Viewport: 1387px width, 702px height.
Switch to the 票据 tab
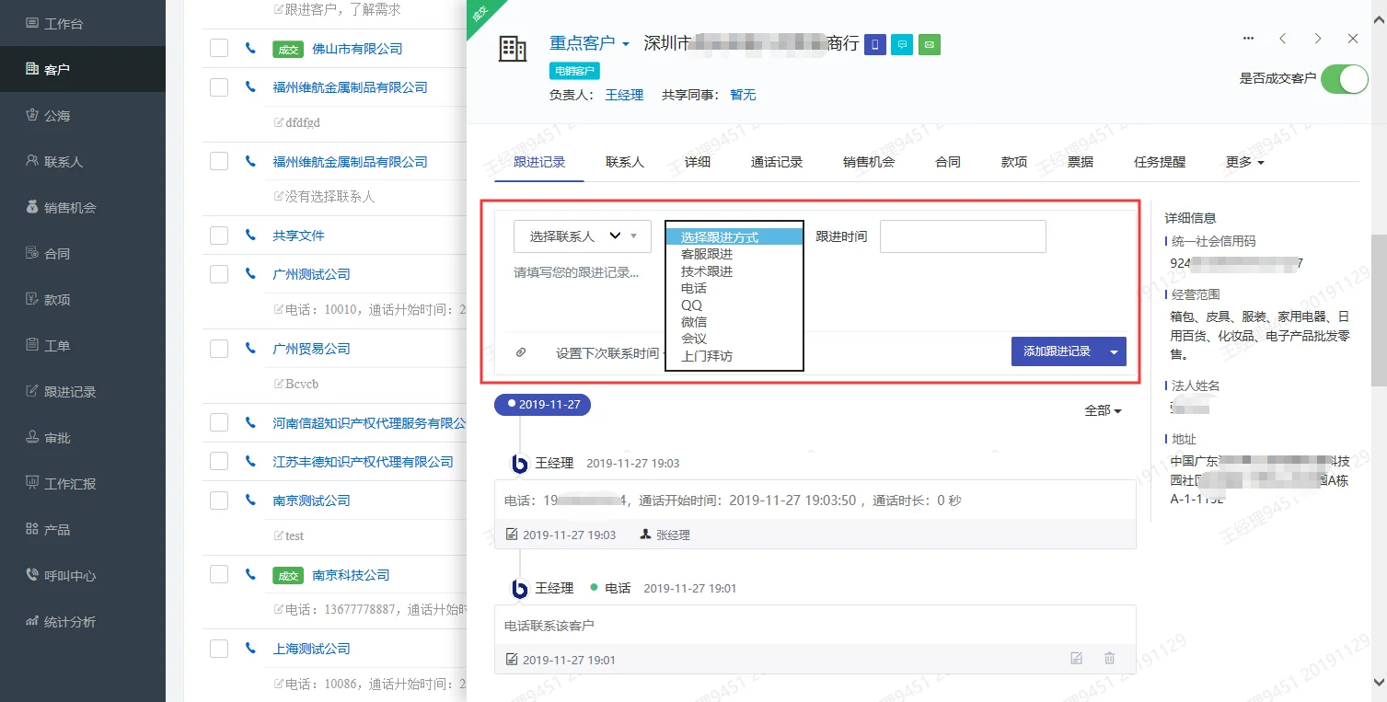pyautogui.click(x=1081, y=162)
